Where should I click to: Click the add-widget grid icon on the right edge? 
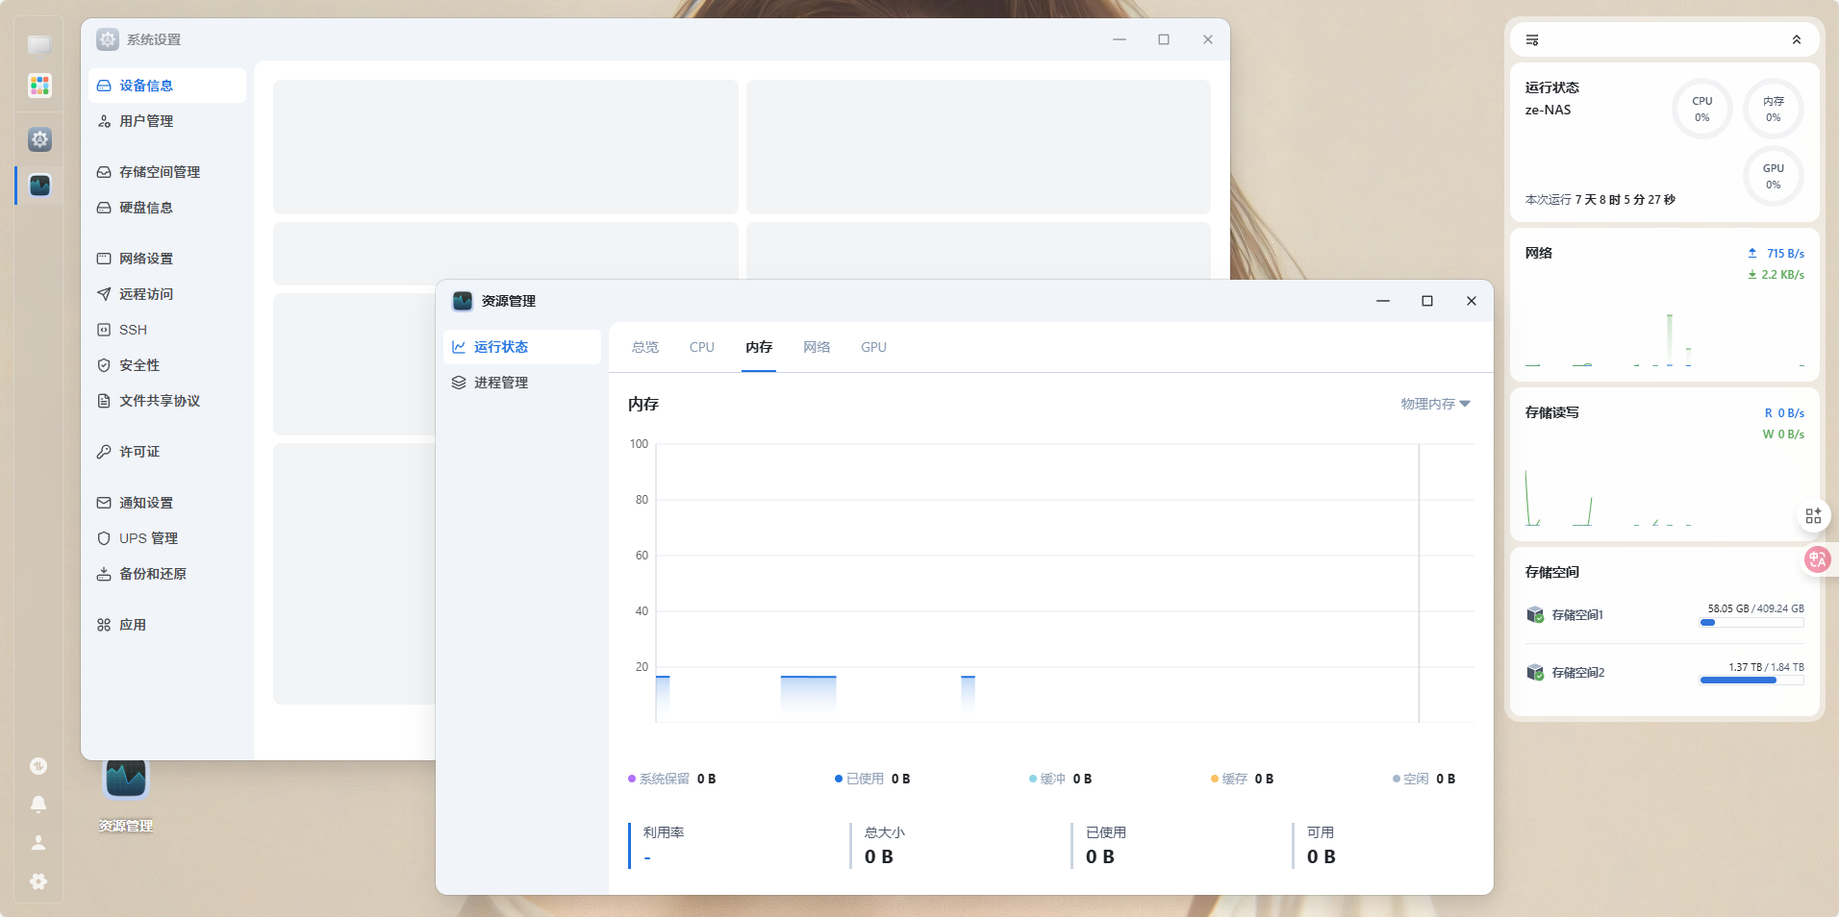(x=1813, y=516)
